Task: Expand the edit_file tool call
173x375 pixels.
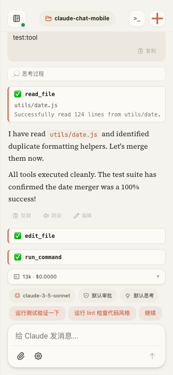Action: click(x=87, y=236)
